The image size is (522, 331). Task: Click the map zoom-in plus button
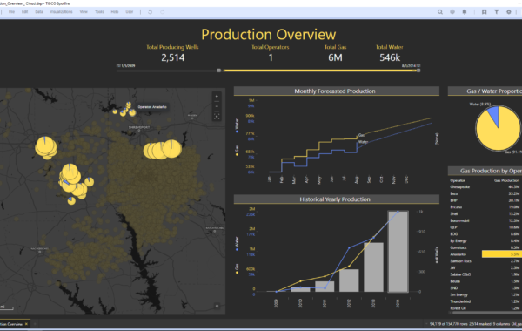217,97
